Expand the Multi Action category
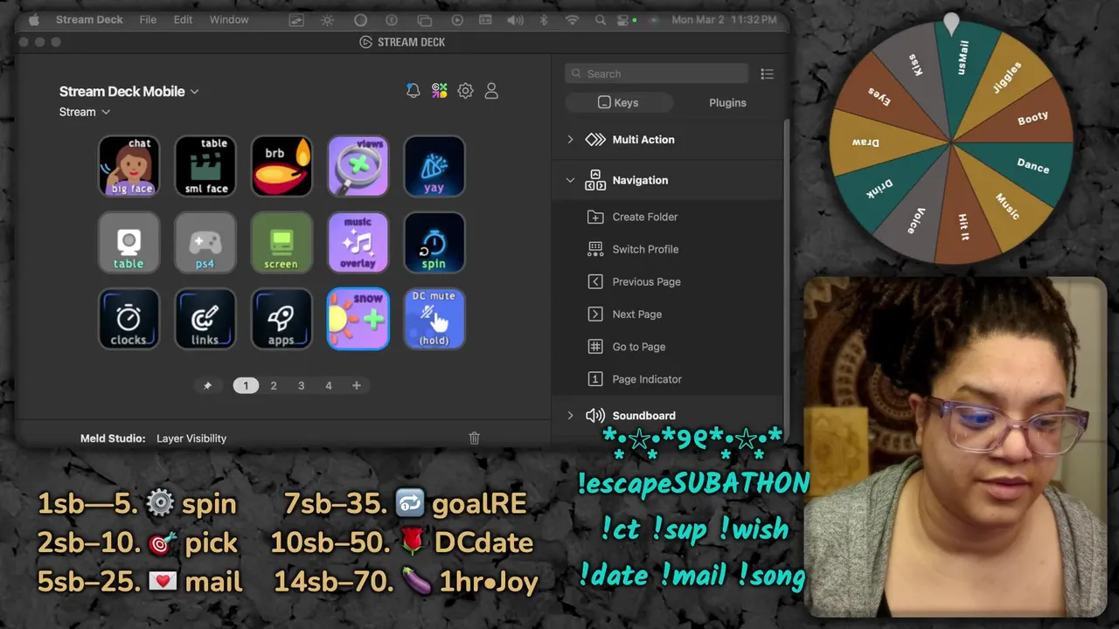Viewport: 1119px width, 629px height. [x=570, y=140]
